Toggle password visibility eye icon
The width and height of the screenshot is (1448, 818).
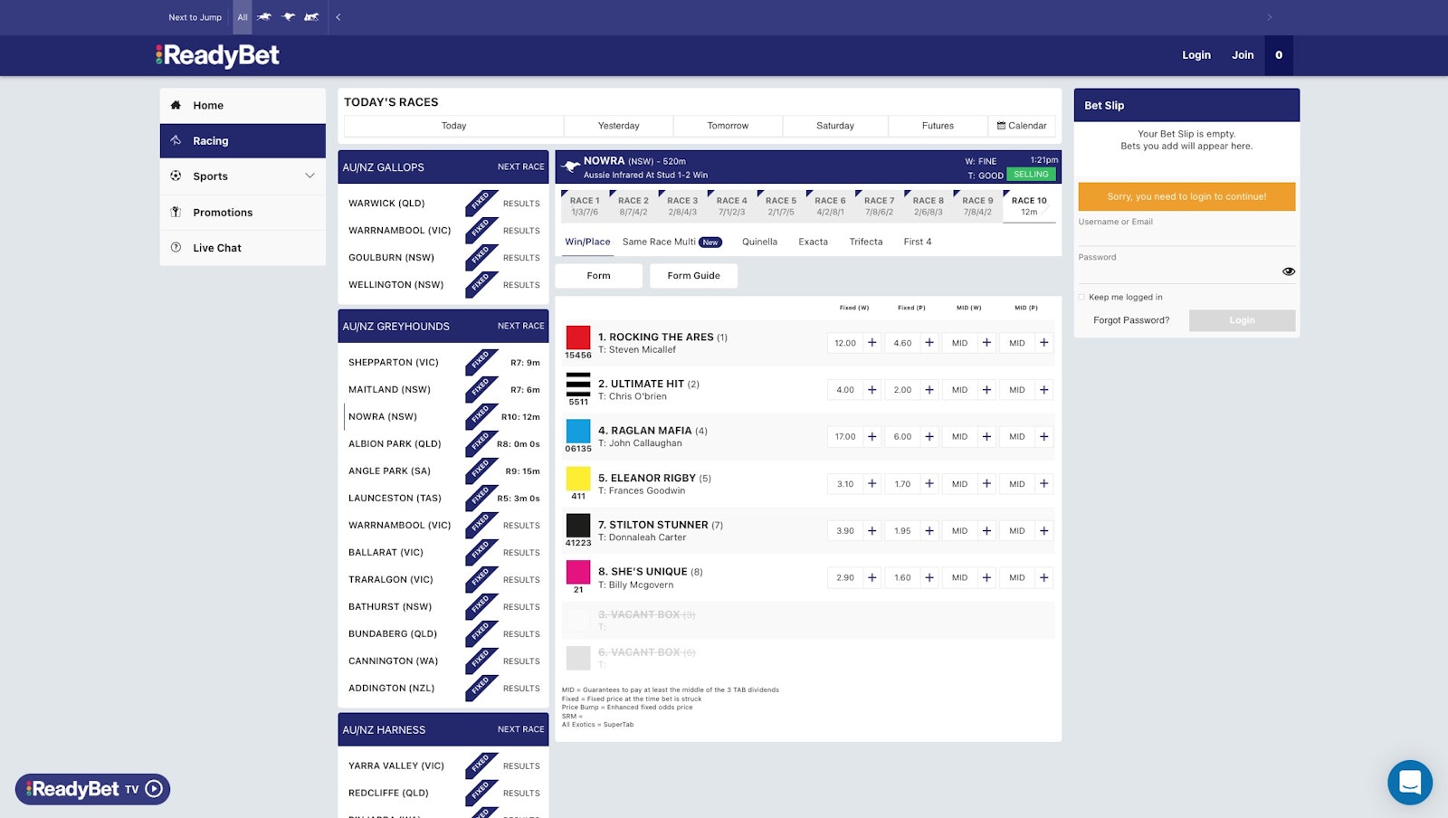(x=1288, y=271)
